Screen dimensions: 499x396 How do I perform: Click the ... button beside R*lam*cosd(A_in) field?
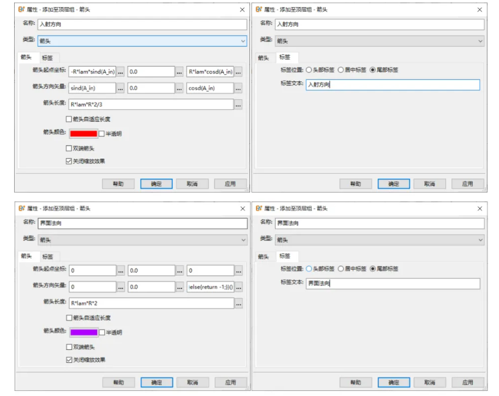[x=239, y=72]
